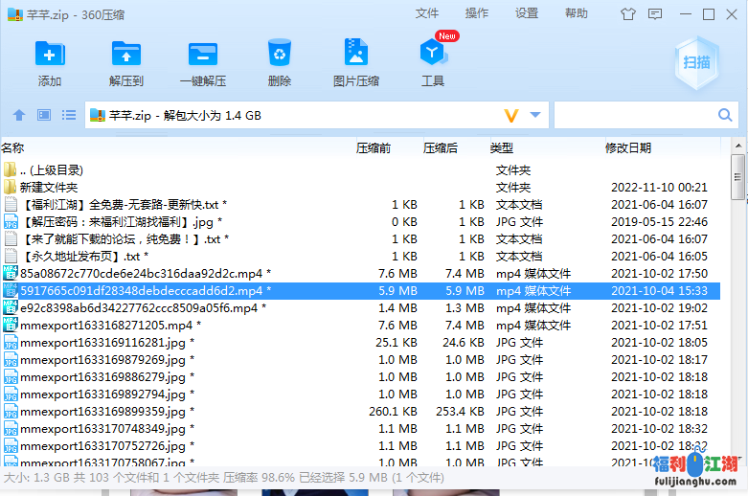
Task: Go up one level with the up arrow
Action: (19, 115)
